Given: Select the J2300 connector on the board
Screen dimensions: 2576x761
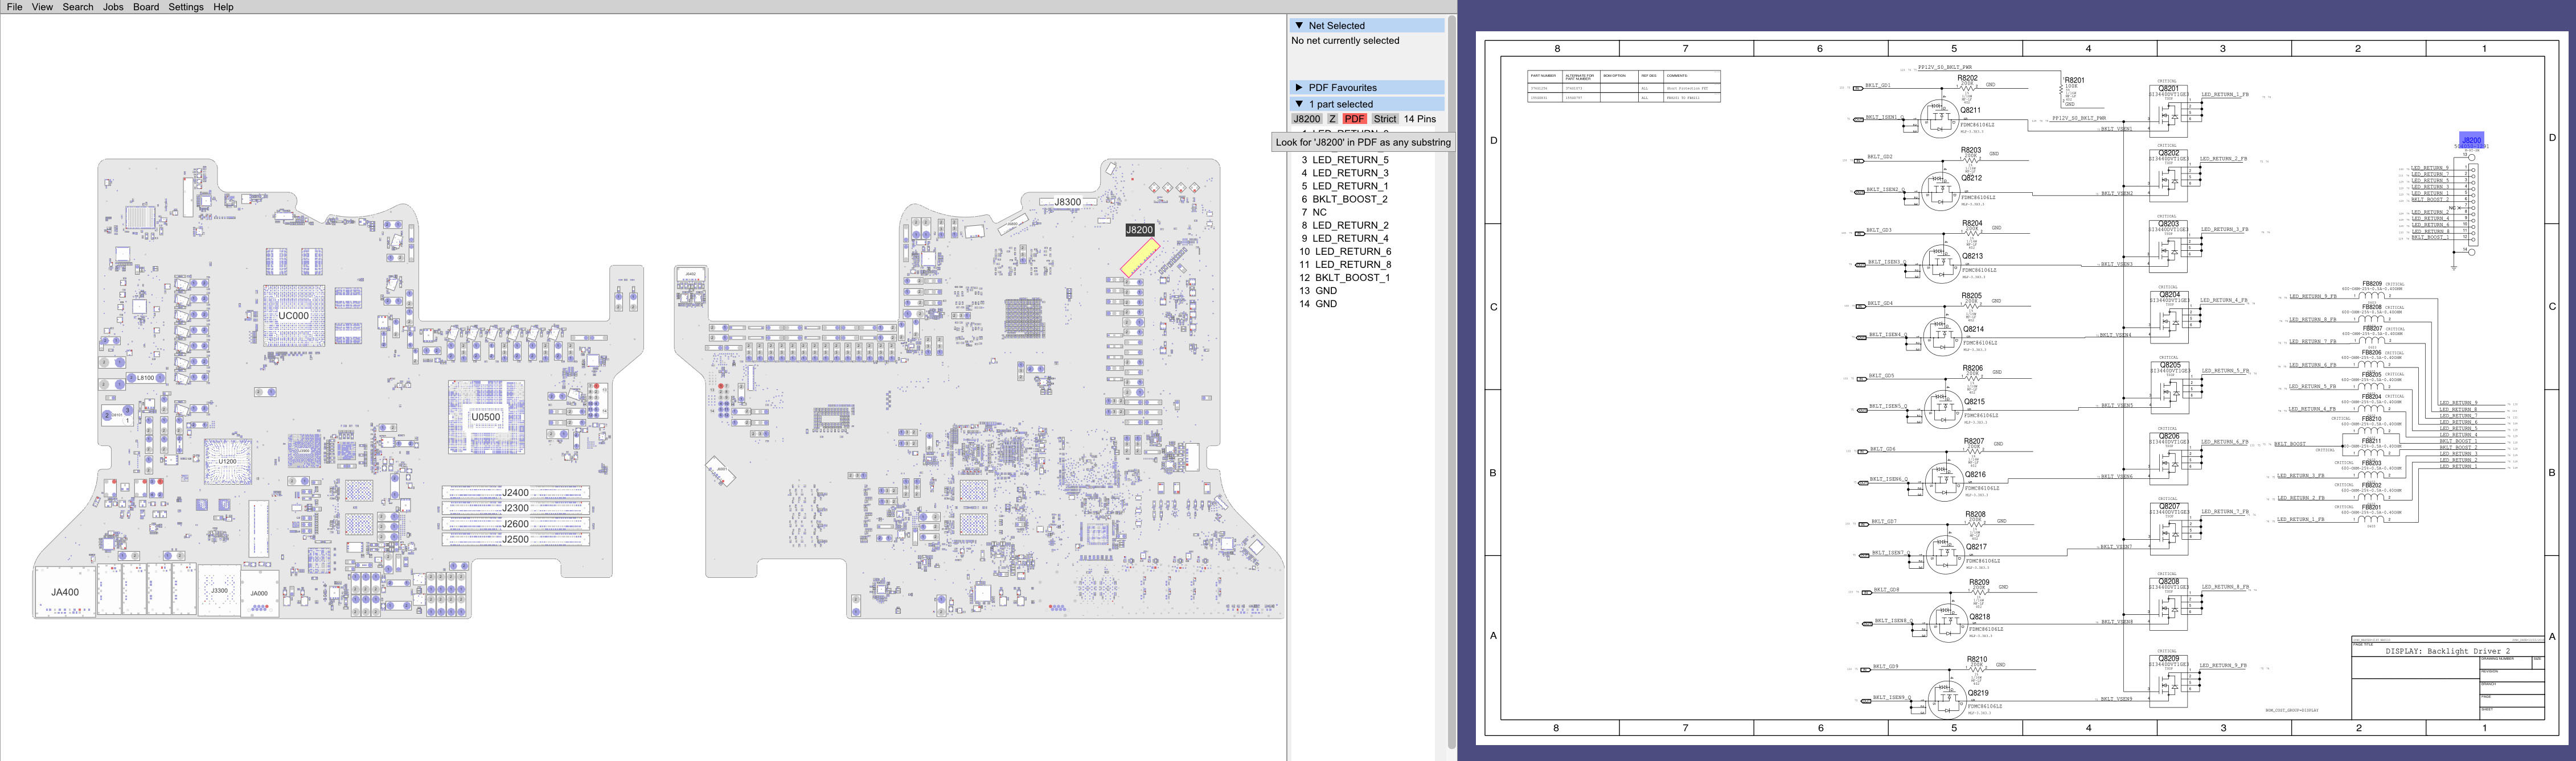Looking at the screenshot, I should click(516, 508).
